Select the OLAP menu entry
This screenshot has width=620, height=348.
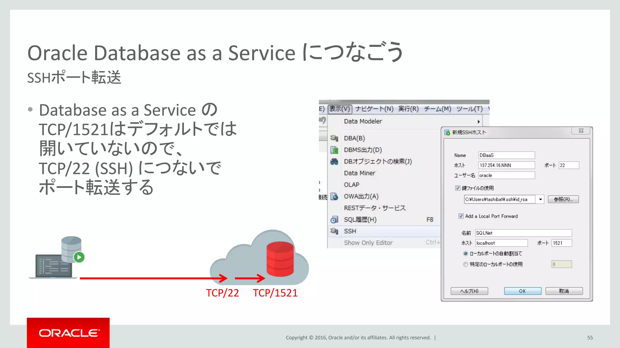click(351, 185)
